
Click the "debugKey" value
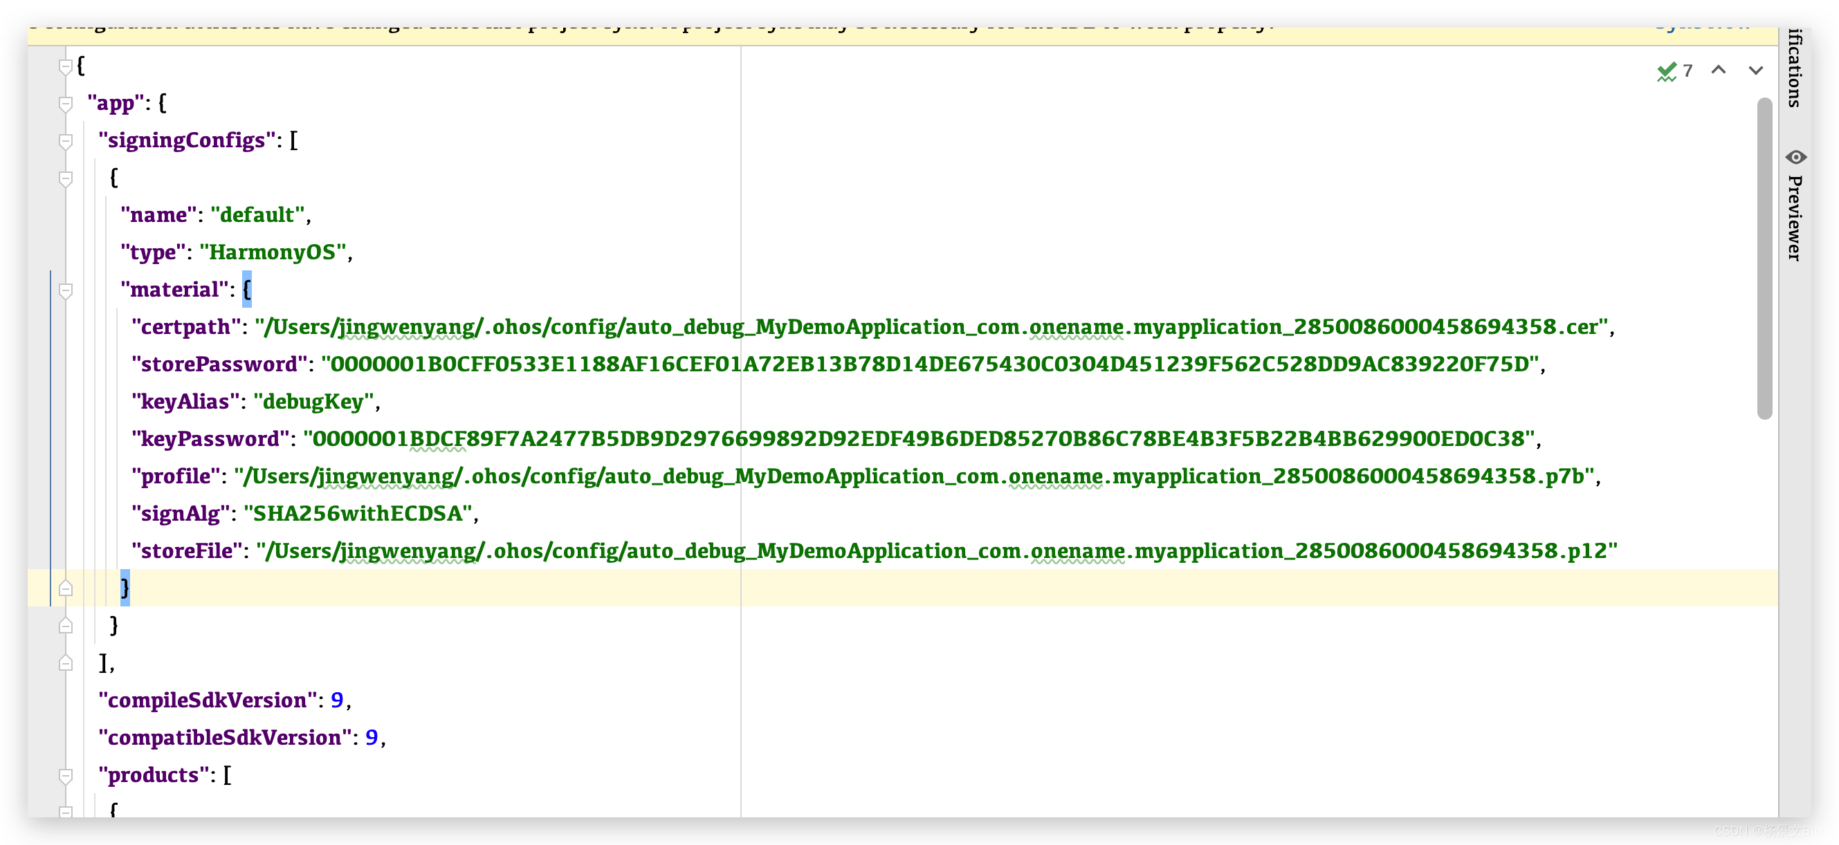313,402
